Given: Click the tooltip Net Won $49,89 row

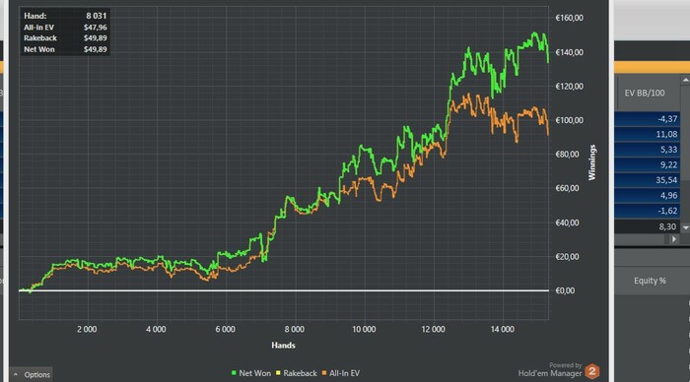Looking at the screenshot, I should point(65,49).
